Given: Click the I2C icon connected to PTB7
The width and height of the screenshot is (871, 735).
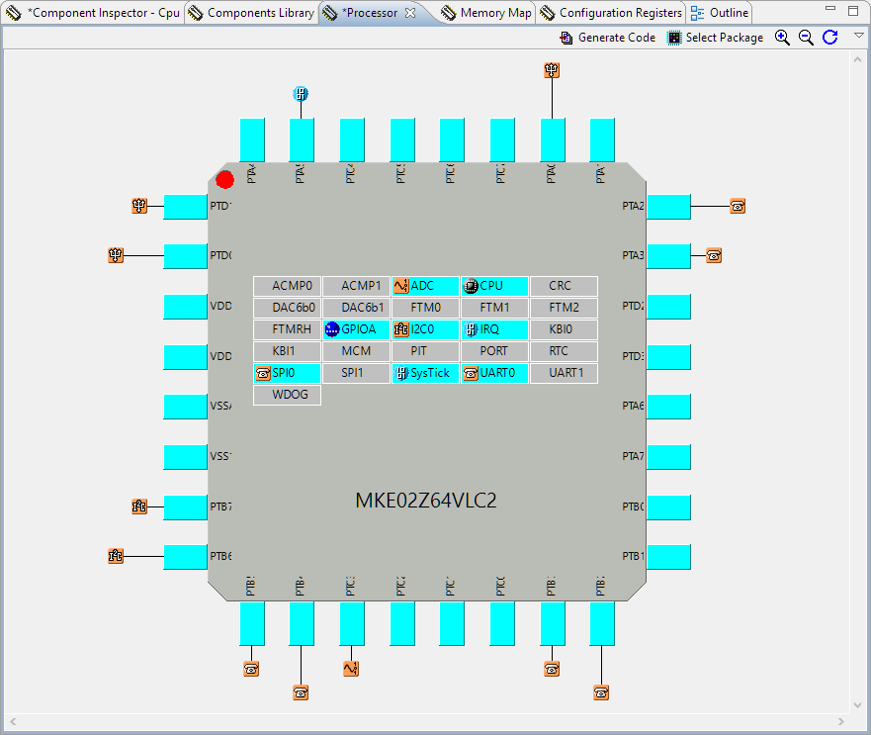Looking at the screenshot, I should 139,506.
